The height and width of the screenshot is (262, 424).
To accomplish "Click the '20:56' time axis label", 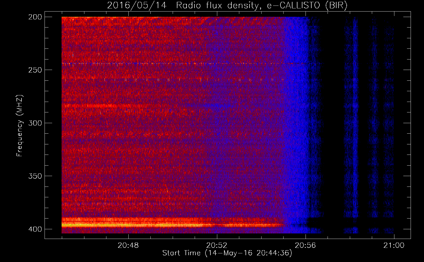I will [x=305, y=245].
